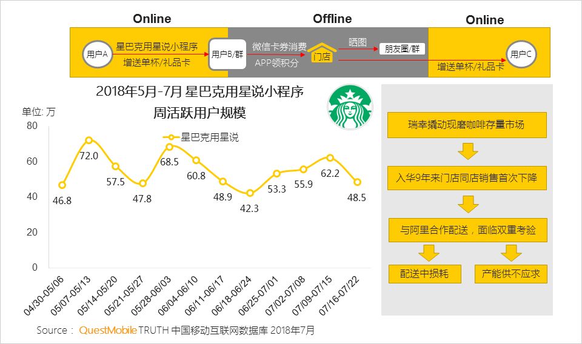Click the data point labeled 48.9

tap(222, 181)
